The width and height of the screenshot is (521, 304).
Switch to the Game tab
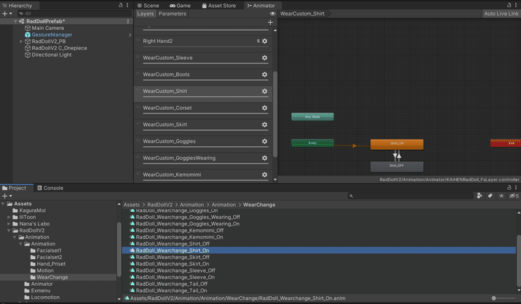click(x=180, y=6)
